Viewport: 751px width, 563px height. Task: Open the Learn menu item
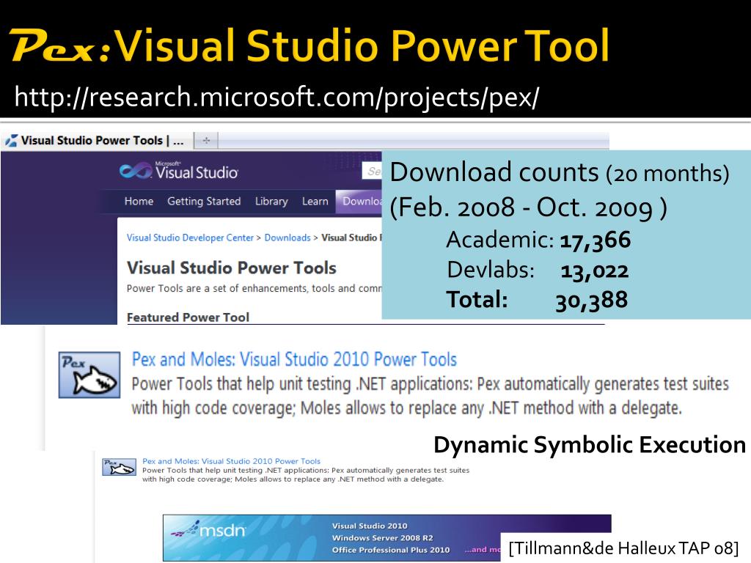click(315, 201)
